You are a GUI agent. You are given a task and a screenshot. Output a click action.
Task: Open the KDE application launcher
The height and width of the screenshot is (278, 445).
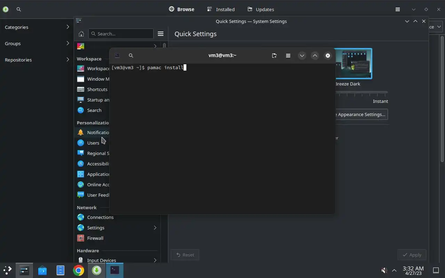click(x=8, y=270)
